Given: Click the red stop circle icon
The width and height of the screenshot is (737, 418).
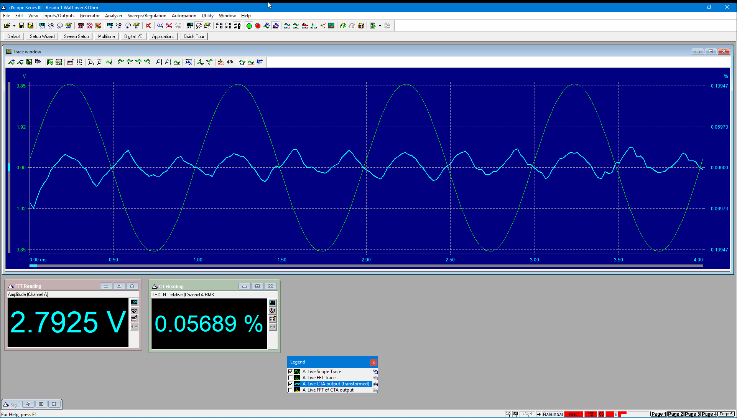Looking at the screenshot, I should [258, 26].
